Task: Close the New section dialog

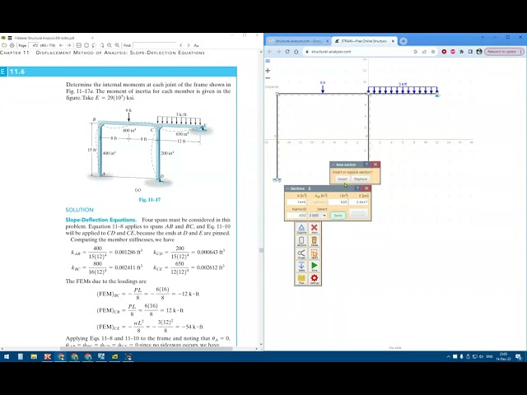Action: coord(375,165)
